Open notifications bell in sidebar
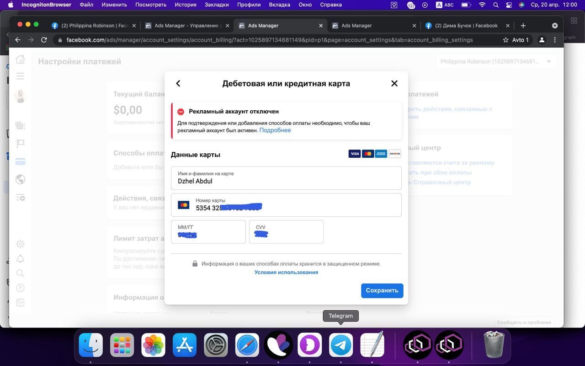This screenshot has width=585, height=366. (20, 258)
